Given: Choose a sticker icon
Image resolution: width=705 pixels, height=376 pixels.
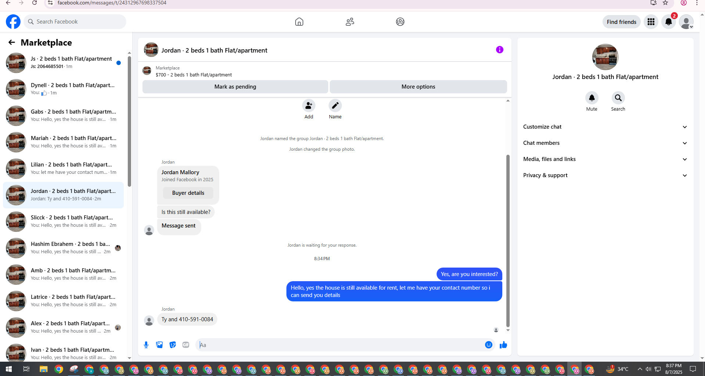Looking at the screenshot, I should (173, 345).
